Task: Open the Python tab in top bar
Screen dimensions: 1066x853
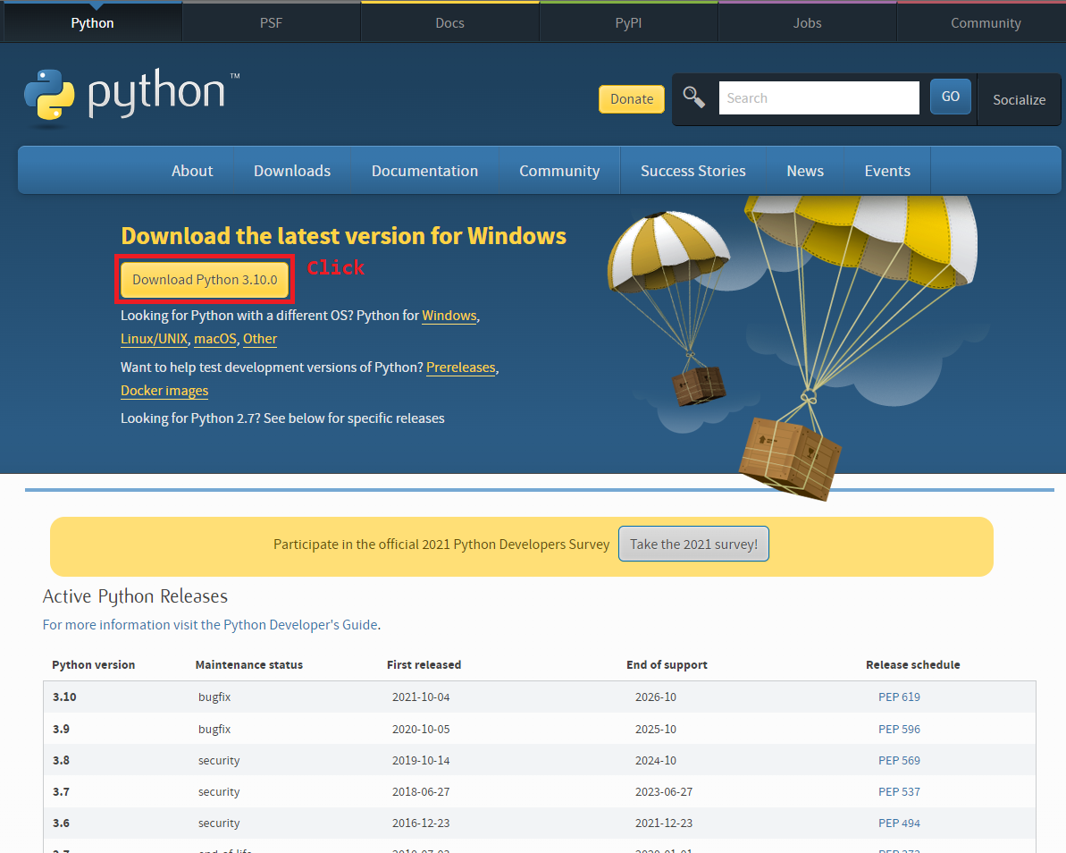Action: pos(92,23)
